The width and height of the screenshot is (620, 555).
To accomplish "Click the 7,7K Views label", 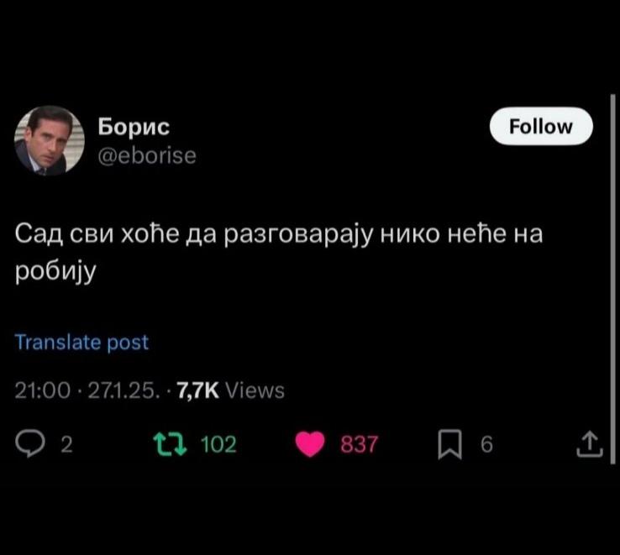I will click(230, 390).
